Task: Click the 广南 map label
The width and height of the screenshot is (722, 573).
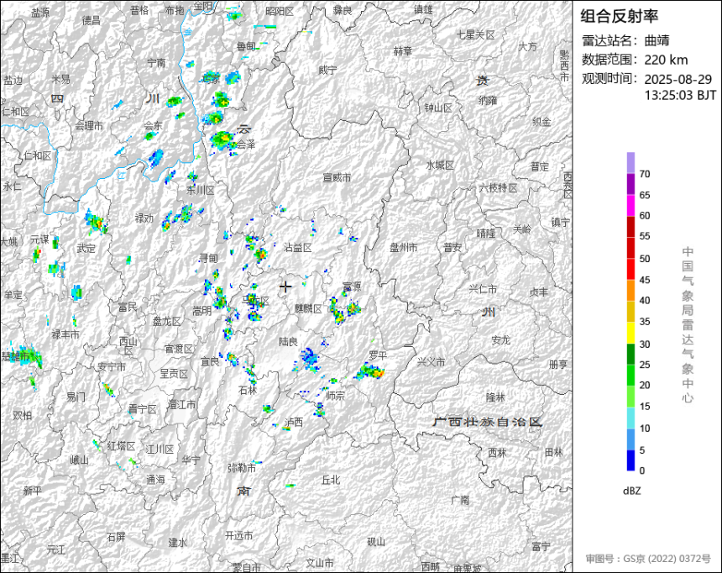Action: point(460,500)
